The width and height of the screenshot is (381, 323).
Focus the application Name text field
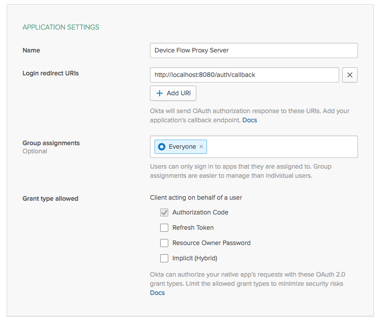click(x=253, y=50)
